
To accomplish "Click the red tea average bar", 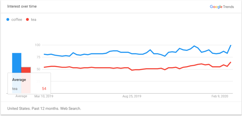I will [x=26, y=70].
